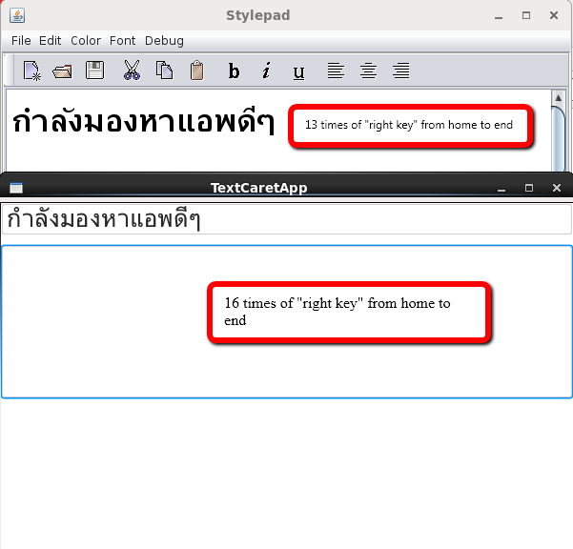Cut selection with the scissors icon
Screen dimensions: 573x549
[132, 71]
